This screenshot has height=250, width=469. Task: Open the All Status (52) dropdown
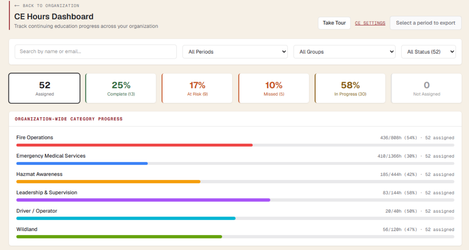click(x=428, y=52)
